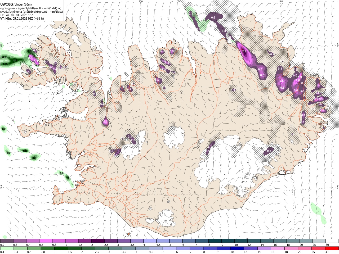Viewport: 339px width, 254px height.
Task: Click the 15W longitude label
Action: click(x=280, y=1)
